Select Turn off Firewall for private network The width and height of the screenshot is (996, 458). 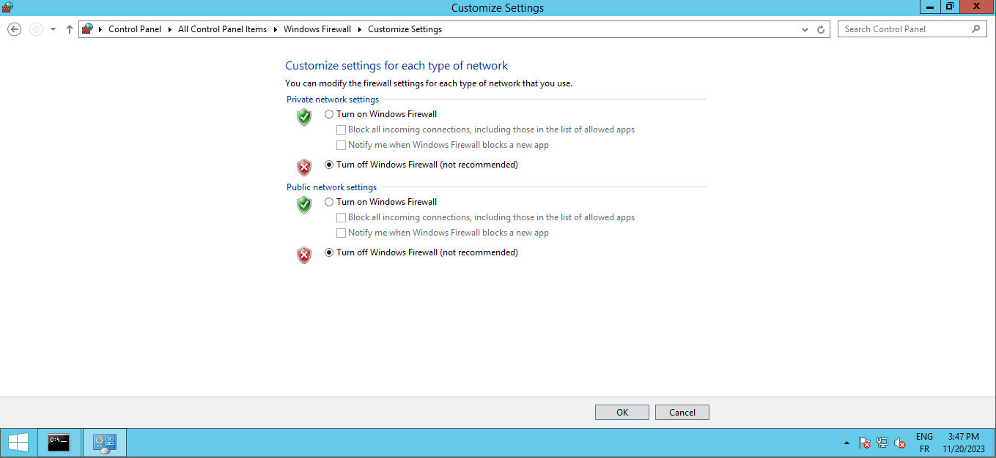click(329, 165)
